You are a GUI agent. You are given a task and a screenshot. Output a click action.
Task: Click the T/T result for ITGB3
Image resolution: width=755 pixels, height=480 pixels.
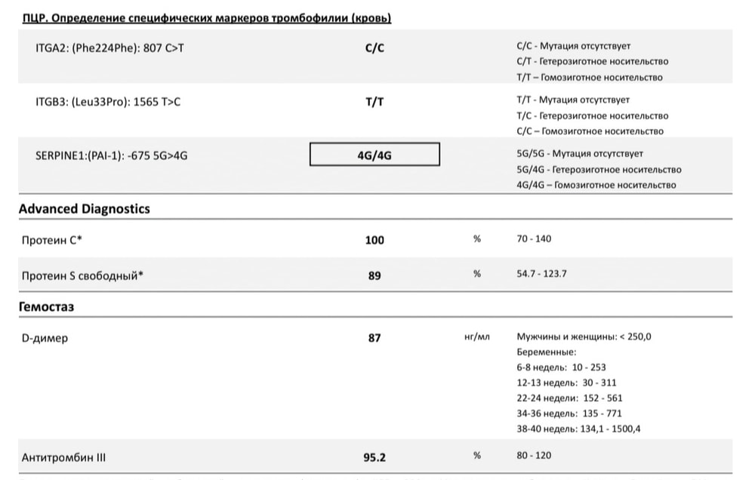click(x=374, y=102)
